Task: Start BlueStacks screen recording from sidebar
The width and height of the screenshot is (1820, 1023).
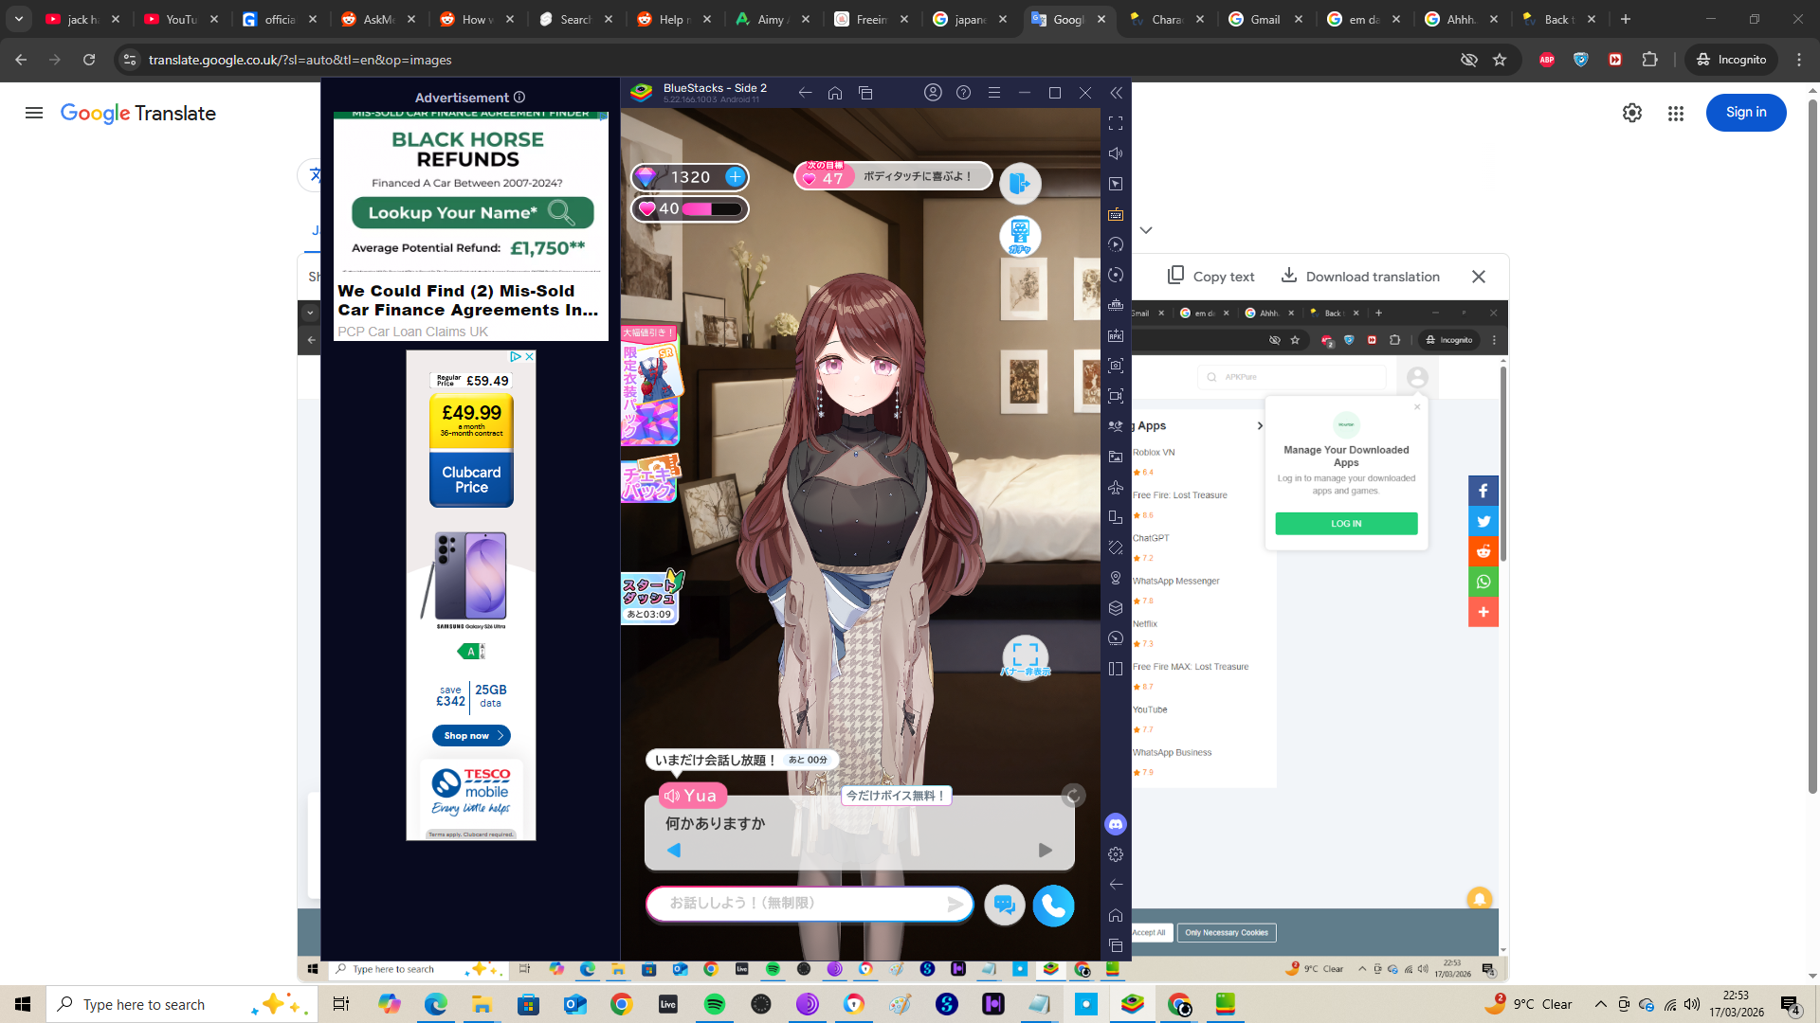Action: (1116, 396)
